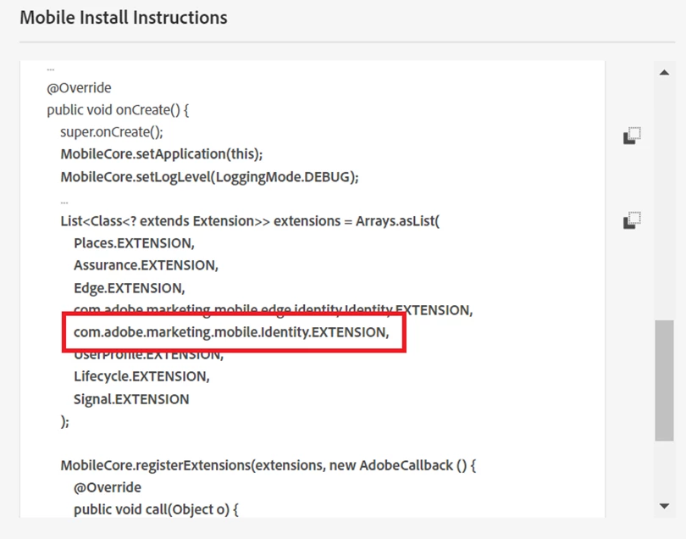The image size is (686, 539).
Task: Click the MobileCore.registerExtensions line
Action: 268,465
